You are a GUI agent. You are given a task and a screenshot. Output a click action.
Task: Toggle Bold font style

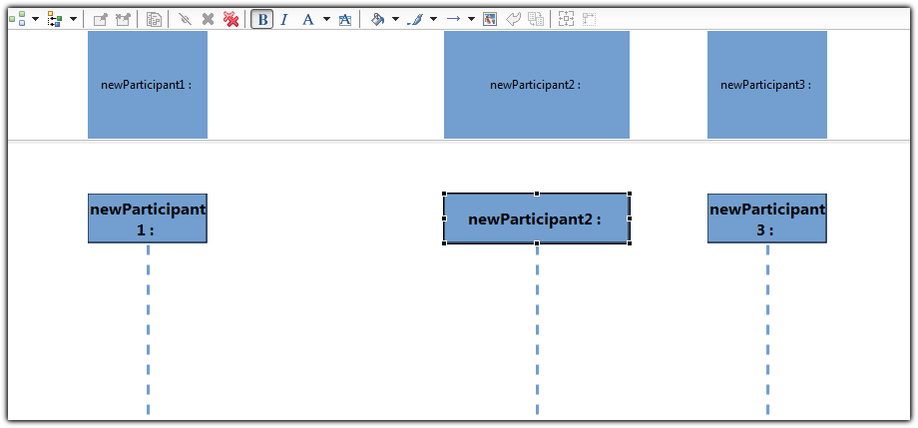point(262,19)
